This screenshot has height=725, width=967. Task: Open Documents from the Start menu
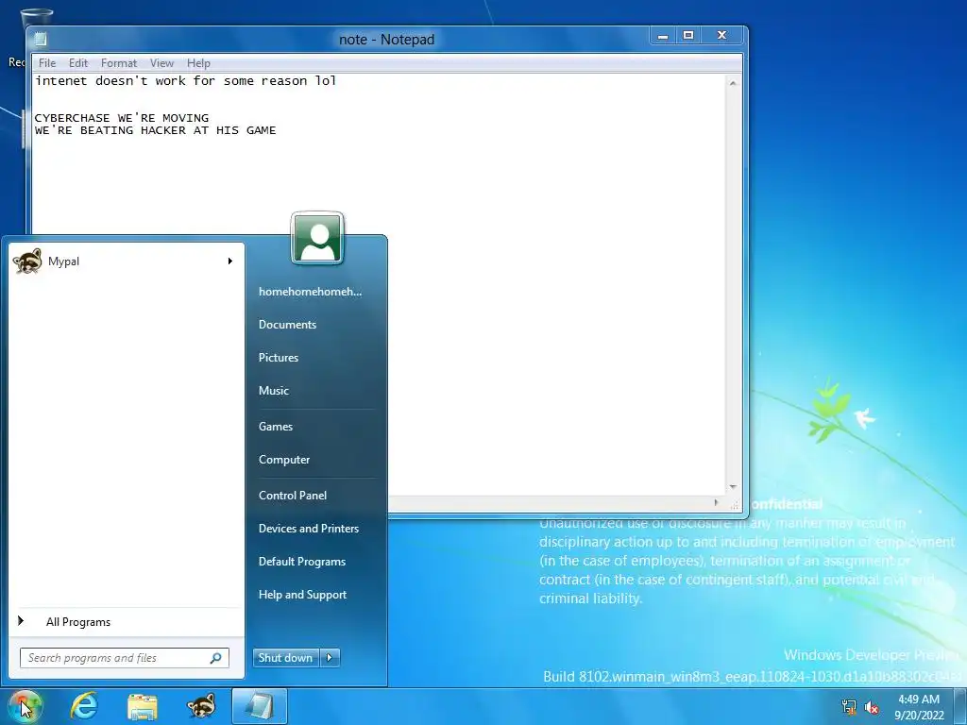tap(287, 325)
